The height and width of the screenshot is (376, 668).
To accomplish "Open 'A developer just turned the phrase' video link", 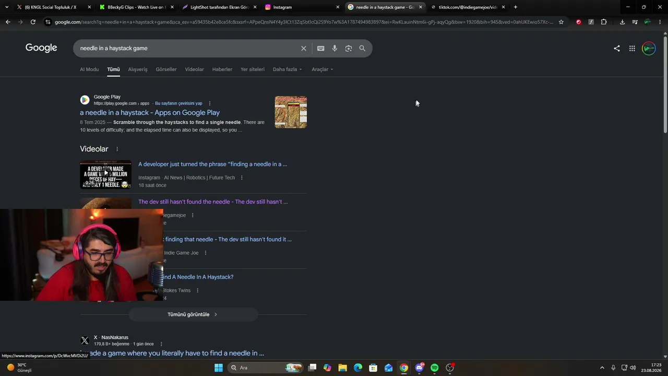I will [x=212, y=164].
